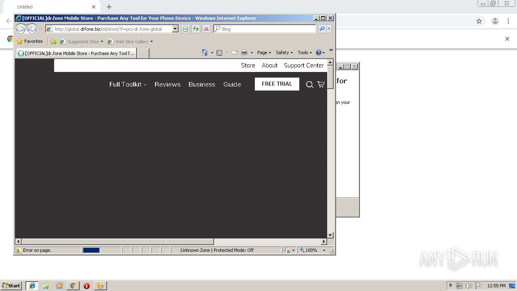
Task: Open Web Slice Gallery link
Action: (x=130, y=41)
